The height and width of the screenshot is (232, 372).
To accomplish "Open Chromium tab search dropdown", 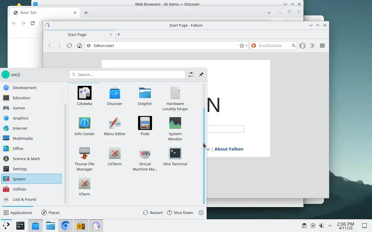I will (x=269, y=12).
